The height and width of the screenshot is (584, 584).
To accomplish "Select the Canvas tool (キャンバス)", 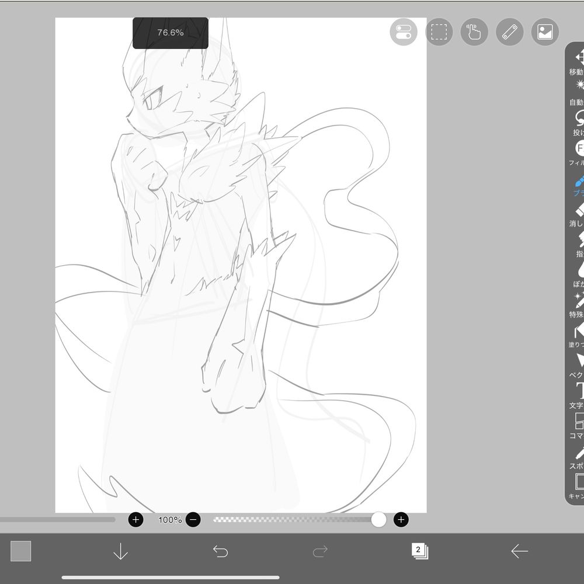I will [x=578, y=486].
